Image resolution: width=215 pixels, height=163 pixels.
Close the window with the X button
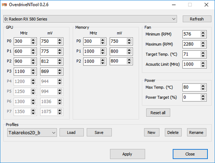(x=206, y=5)
